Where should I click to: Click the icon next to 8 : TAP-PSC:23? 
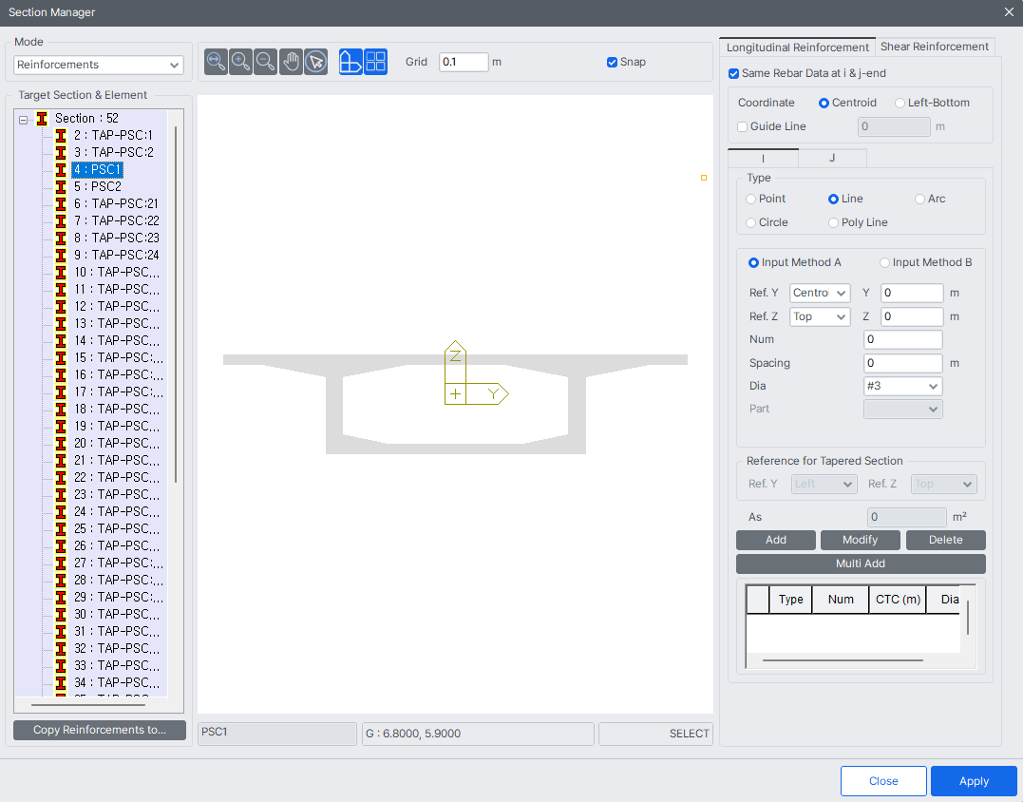click(x=61, y=239)
